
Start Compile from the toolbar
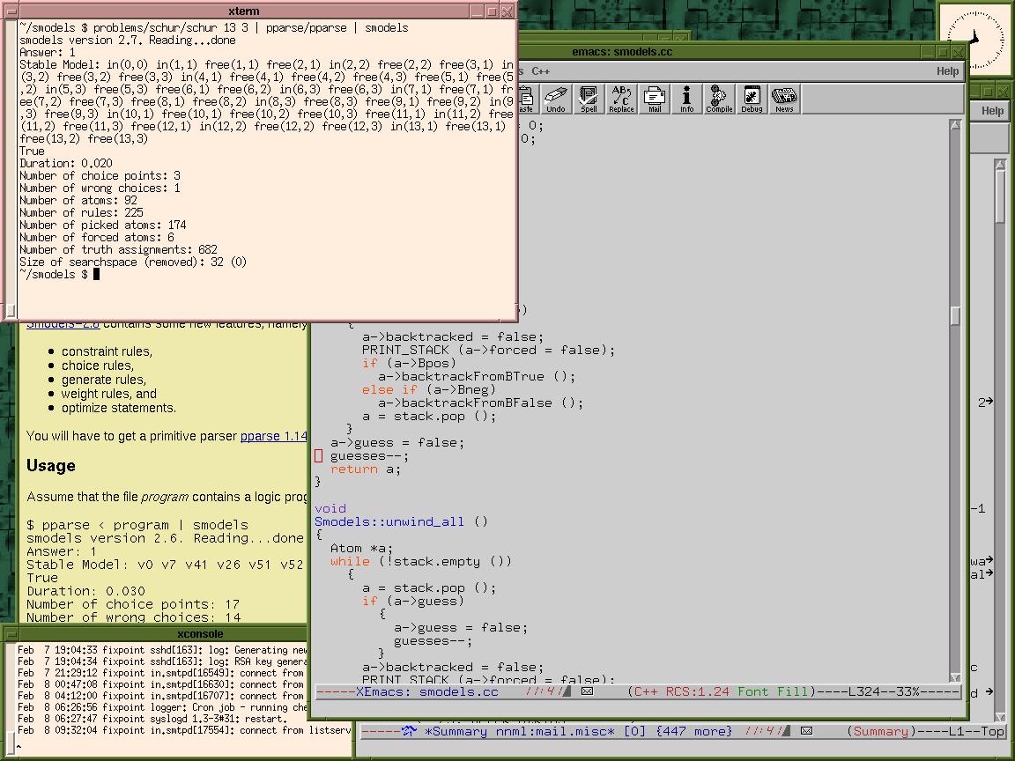click(x=719, y=99)
